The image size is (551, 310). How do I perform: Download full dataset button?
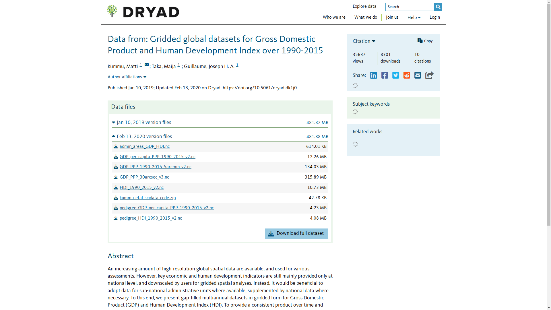click(296, 234)
